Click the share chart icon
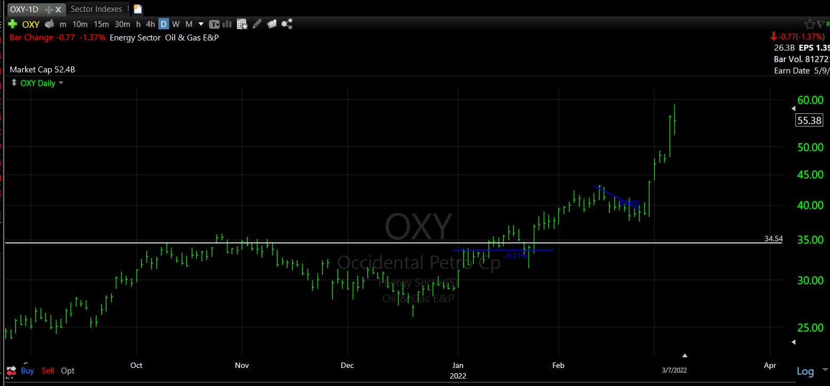 (287, 24)
